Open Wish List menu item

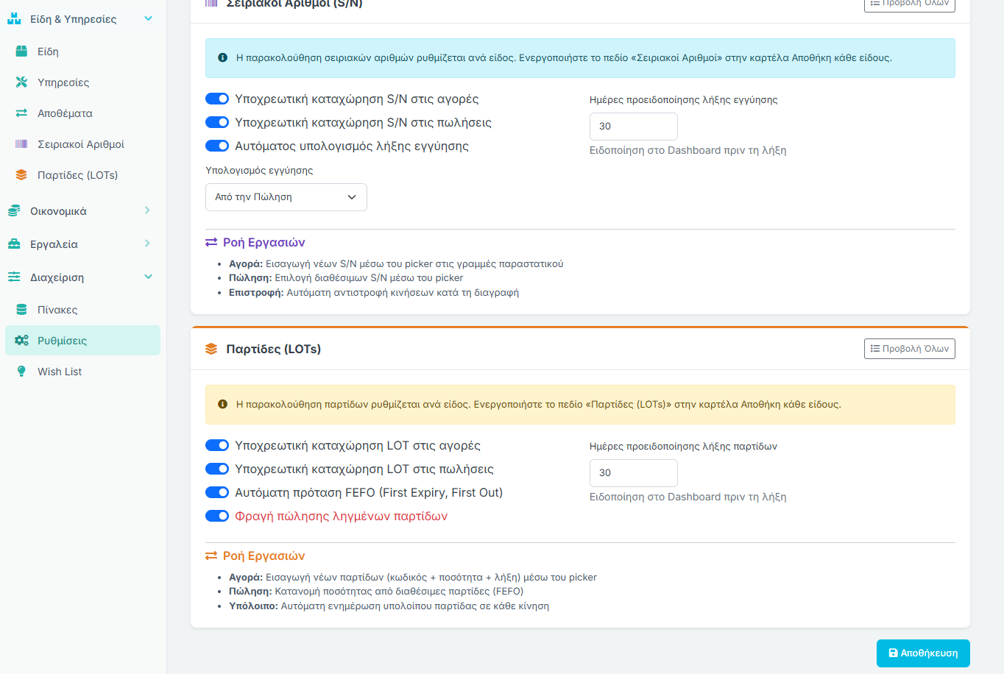pos(82,372)
